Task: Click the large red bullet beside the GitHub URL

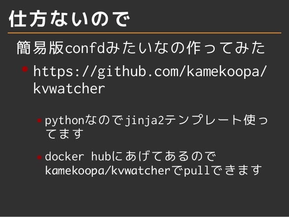Action: pos(25,69)
